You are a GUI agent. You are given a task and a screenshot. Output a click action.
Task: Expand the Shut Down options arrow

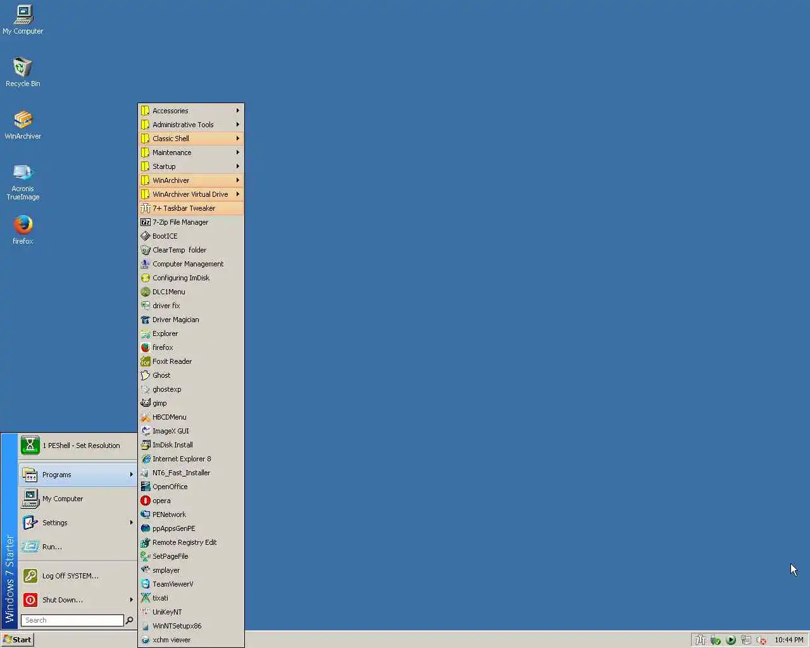pyautogui.click(x=132, y=600)
